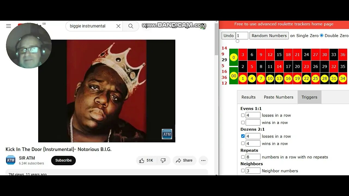Enable Evens losses in a row checkbox
349x196 pixels.
[x=243, y=115]
